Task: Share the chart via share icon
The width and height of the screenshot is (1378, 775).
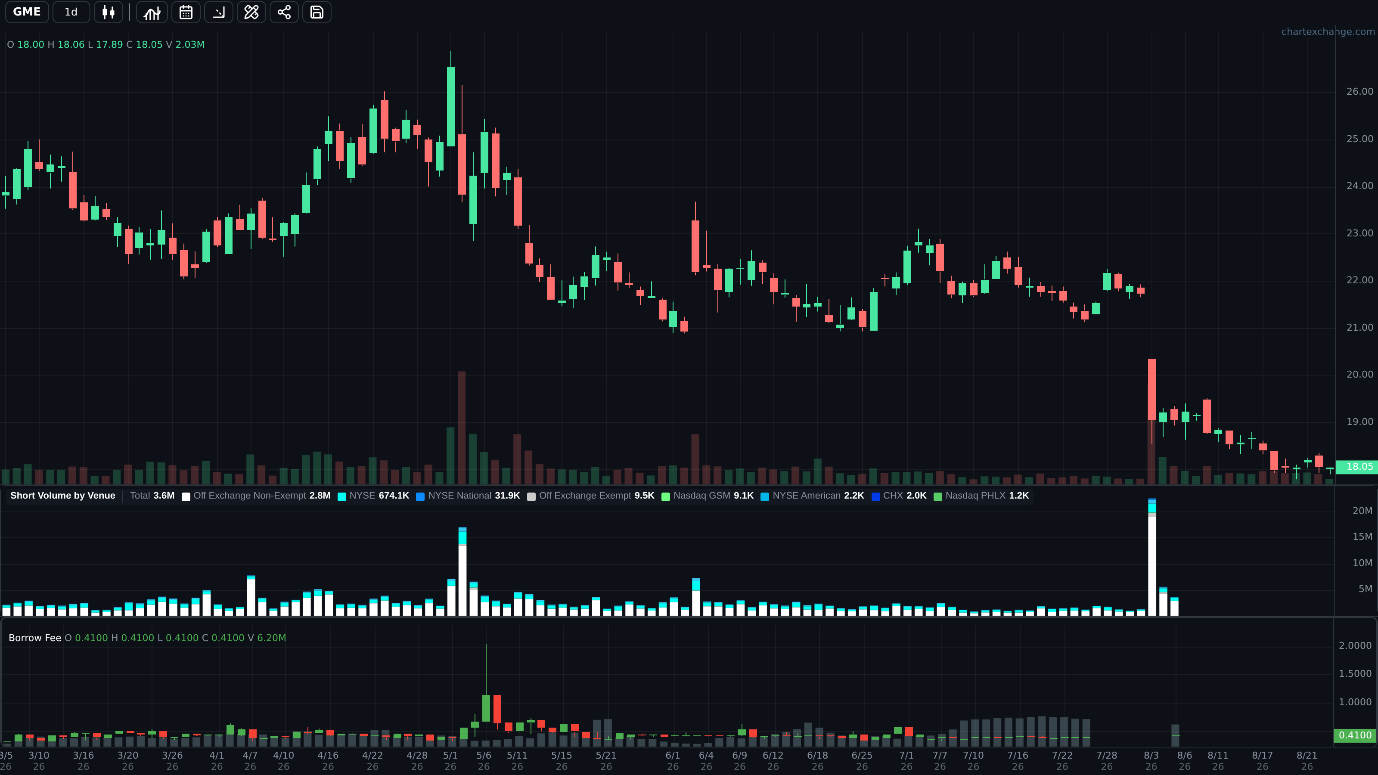Action: click(284, 12)
